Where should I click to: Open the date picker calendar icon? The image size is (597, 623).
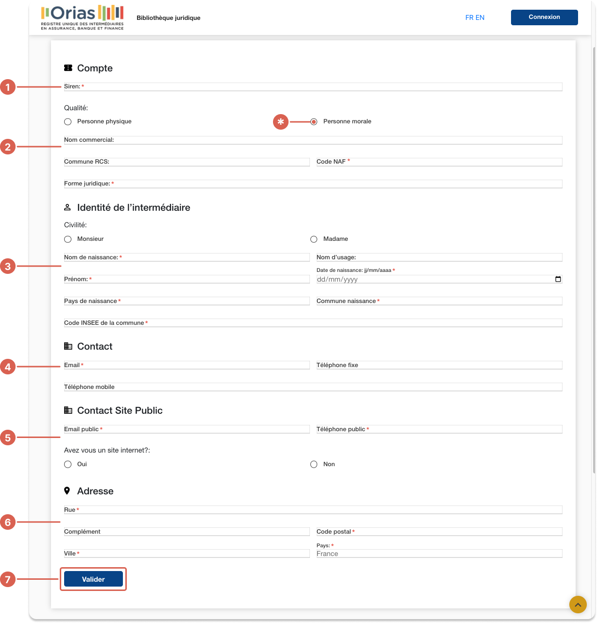pos(558,279)
